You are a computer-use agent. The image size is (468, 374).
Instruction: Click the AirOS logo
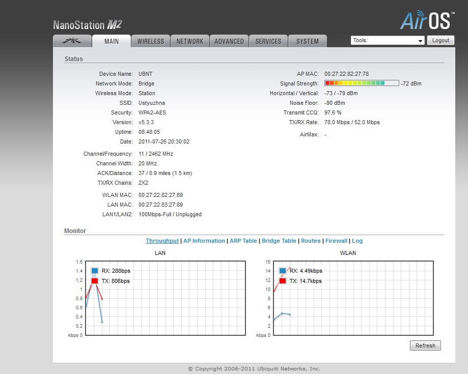pos(427,20)
